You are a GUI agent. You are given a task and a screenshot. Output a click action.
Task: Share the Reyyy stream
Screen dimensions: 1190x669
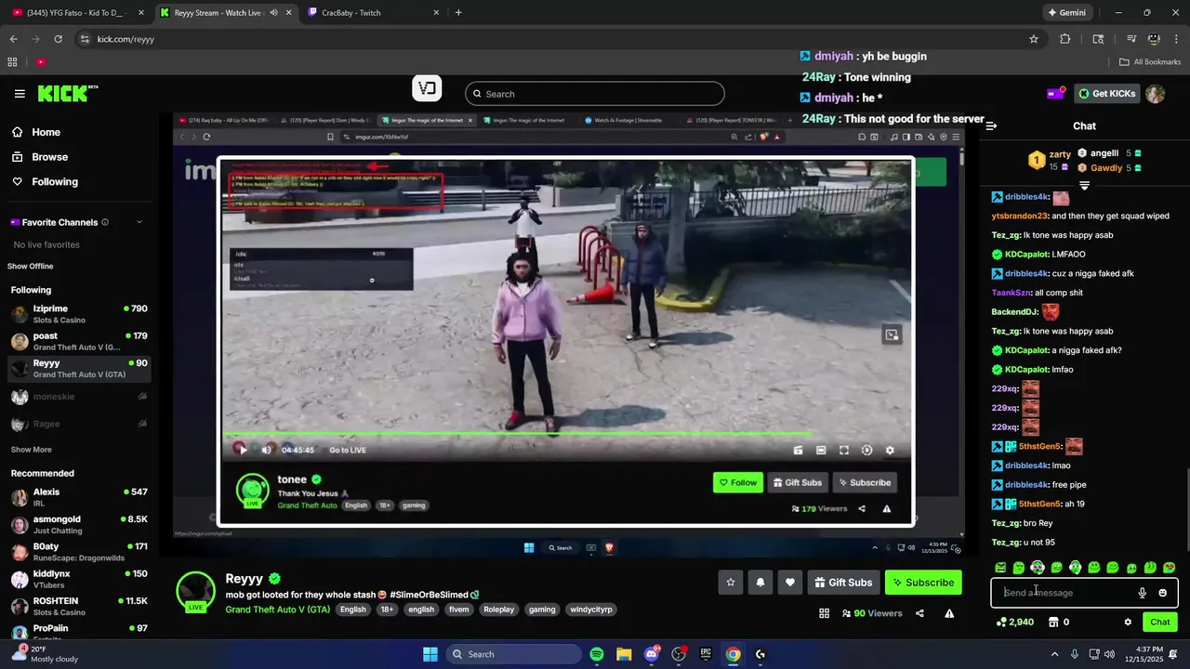(919, 613)
